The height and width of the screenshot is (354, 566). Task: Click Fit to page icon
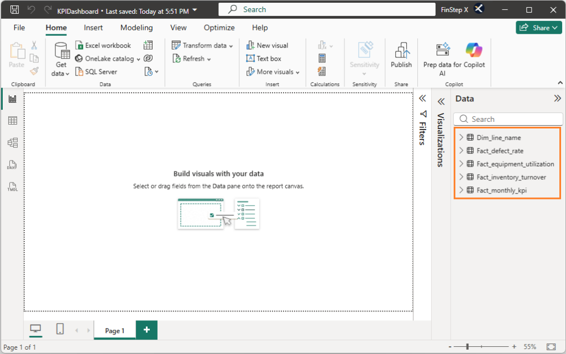pos(551,347)
